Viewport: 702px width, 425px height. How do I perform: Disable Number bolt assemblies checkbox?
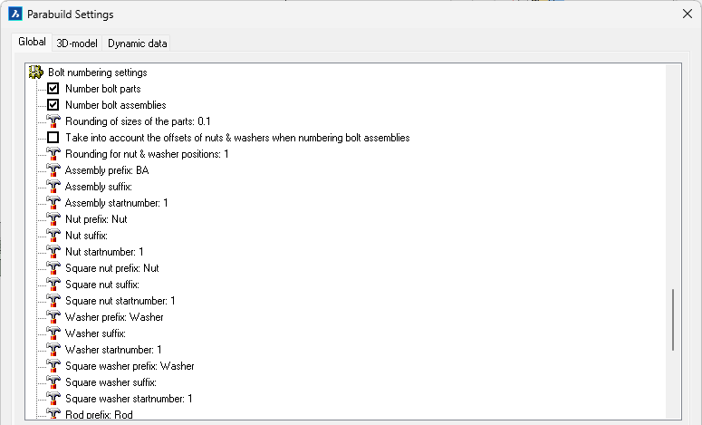53,105
